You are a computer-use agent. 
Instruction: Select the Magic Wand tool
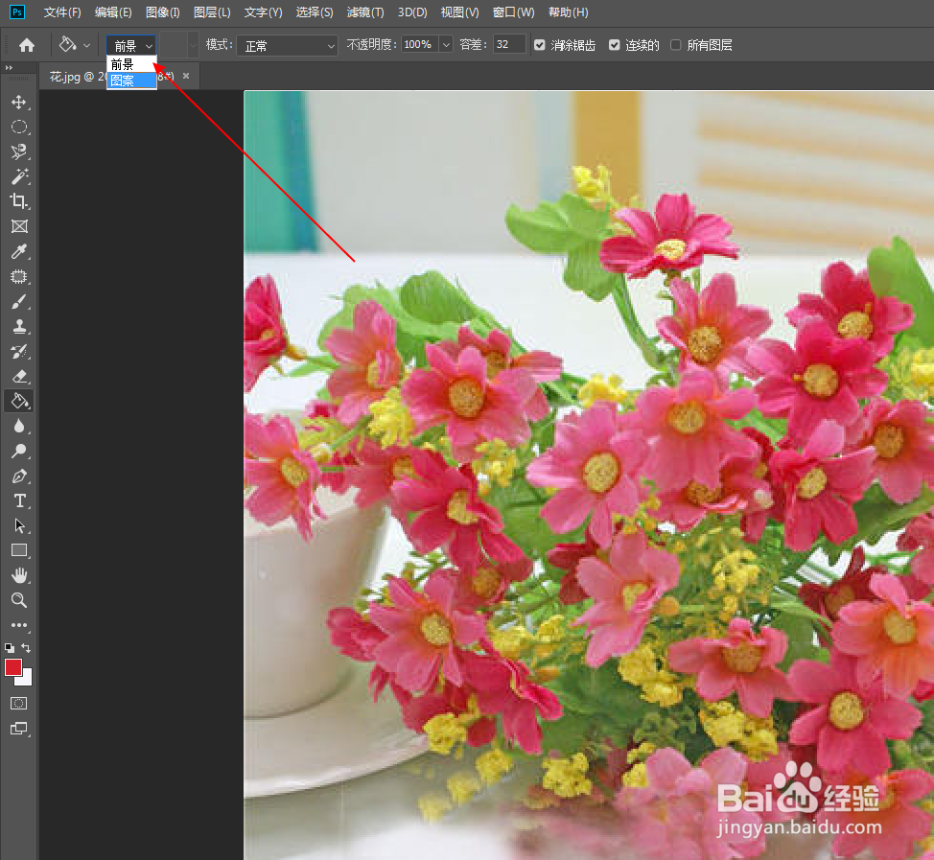click(x=19, y=176)
